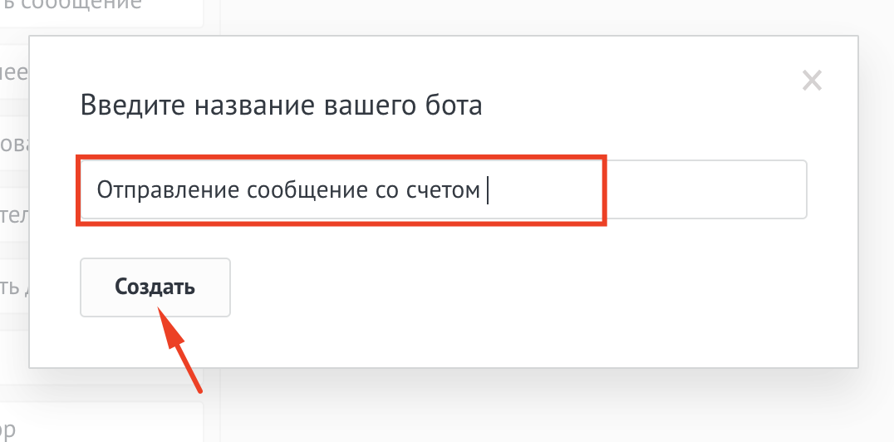Open the sidebar item ending in "ова"
This screenshot has height=442, width=894.
point(14,145)
